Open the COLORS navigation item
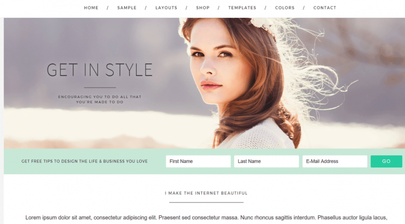 click(284, 8)
